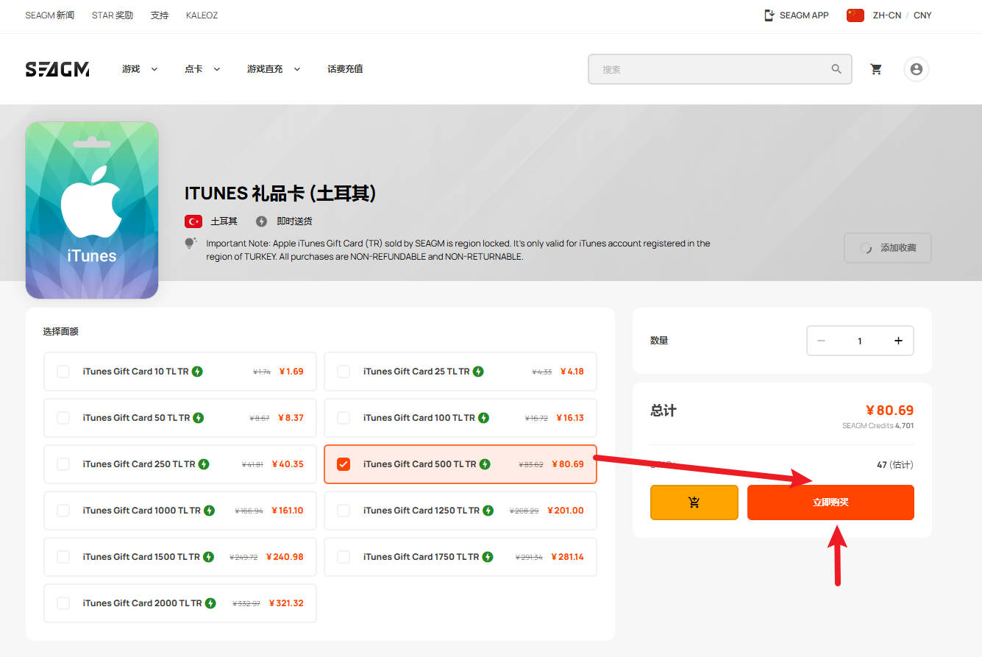Image resolution: width=982 pixels, height=657 pixels.
Task: Open the KALEOZ link
Action: (x=202, y=15)
